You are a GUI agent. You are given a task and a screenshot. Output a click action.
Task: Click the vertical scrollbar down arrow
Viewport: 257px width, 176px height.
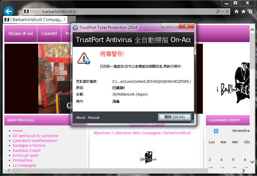252,162
